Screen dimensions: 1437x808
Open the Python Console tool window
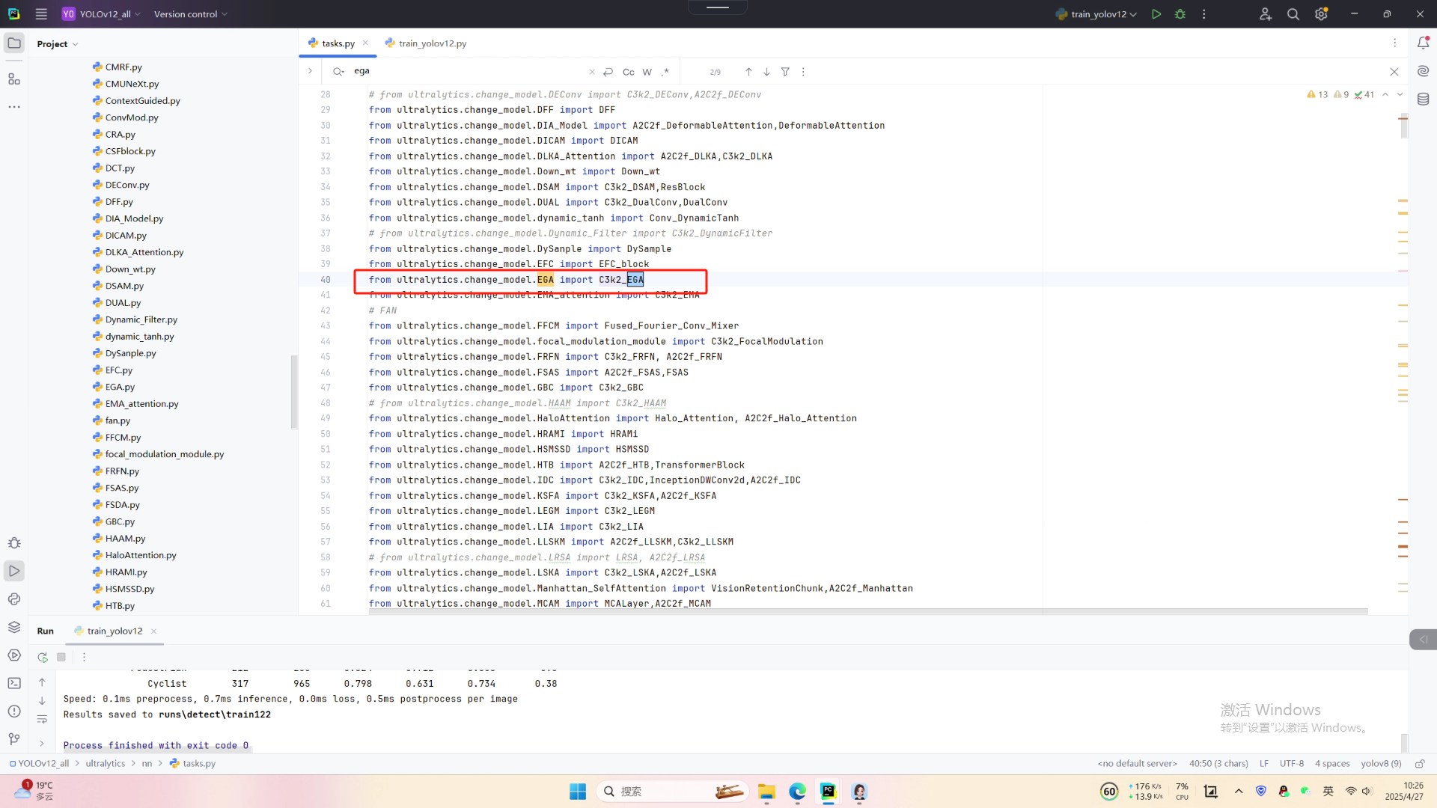pyautogui.click(x=14, y=599)
